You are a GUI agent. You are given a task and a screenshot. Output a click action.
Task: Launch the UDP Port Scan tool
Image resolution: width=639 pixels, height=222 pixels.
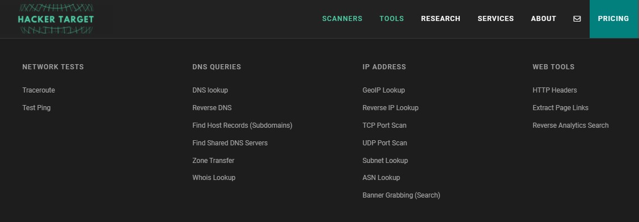tap(384, 143)
